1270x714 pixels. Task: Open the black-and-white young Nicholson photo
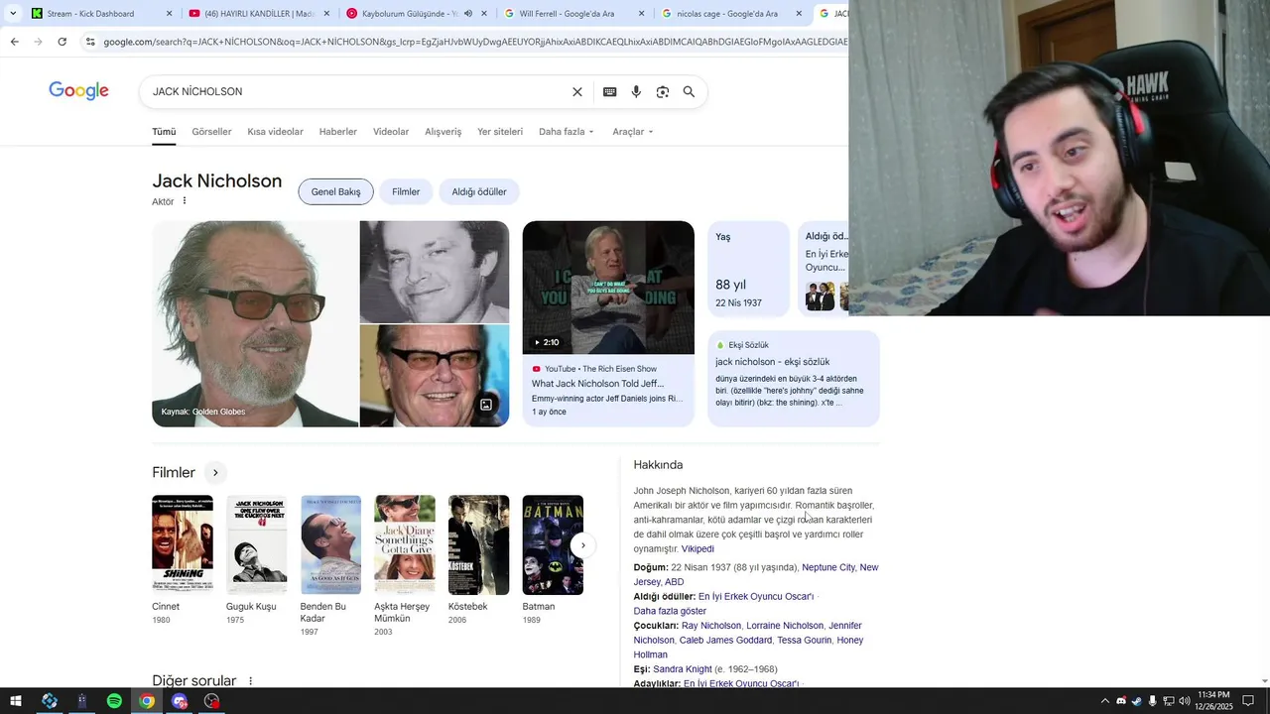coord(435,272)
